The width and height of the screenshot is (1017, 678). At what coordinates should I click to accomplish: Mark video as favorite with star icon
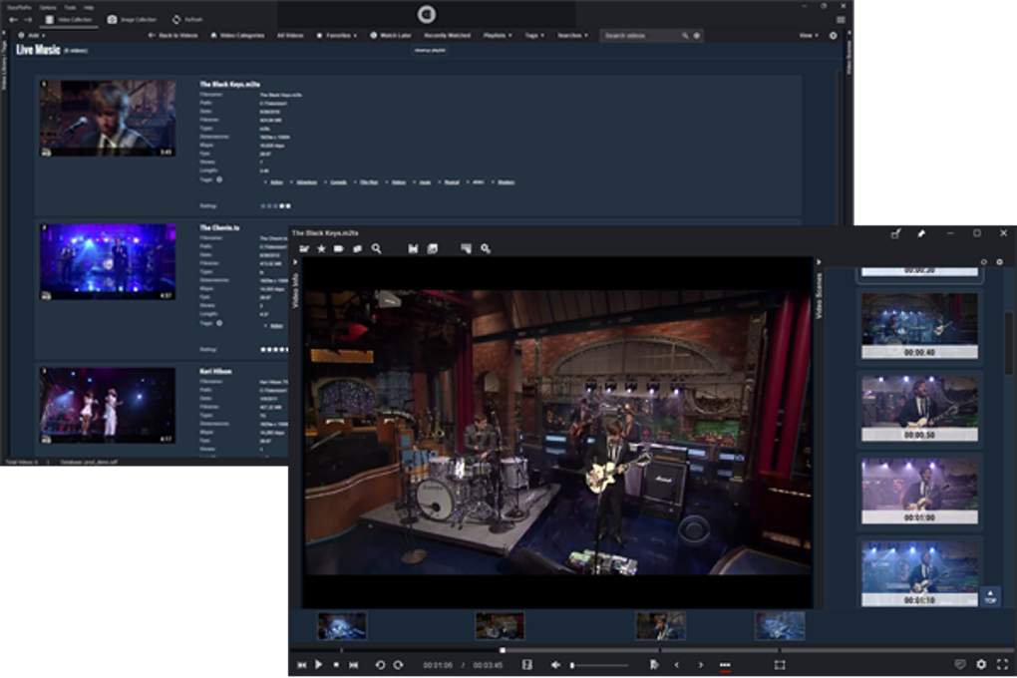(x=321, y=248)
